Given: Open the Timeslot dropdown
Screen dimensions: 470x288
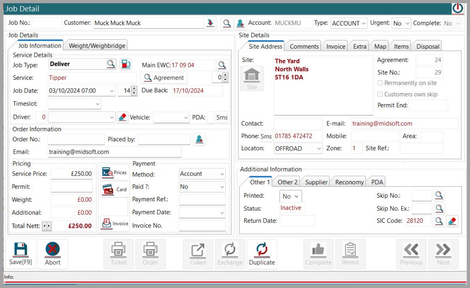Looking at the screenshot, I should click(x=74, y=104).
